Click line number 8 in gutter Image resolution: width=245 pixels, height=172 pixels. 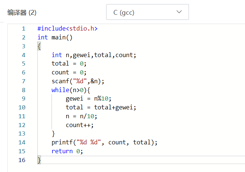pyautogui.click(x=24, y=90)
